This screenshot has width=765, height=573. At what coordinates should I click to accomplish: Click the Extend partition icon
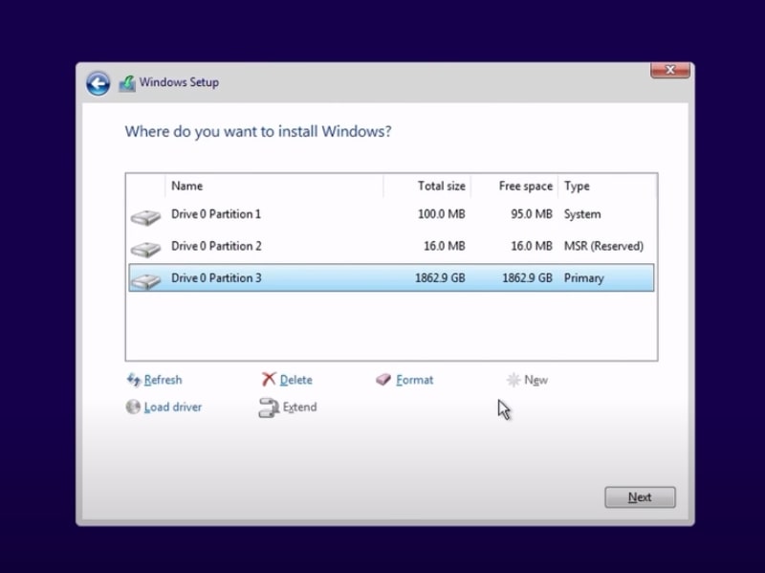click(269, 408)
